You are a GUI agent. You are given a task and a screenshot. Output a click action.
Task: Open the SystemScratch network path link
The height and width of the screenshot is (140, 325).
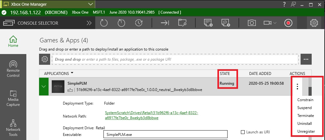coord(152,115)
